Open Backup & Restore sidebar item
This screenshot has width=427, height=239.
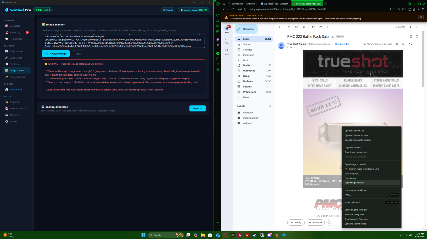tap(17, 108)
